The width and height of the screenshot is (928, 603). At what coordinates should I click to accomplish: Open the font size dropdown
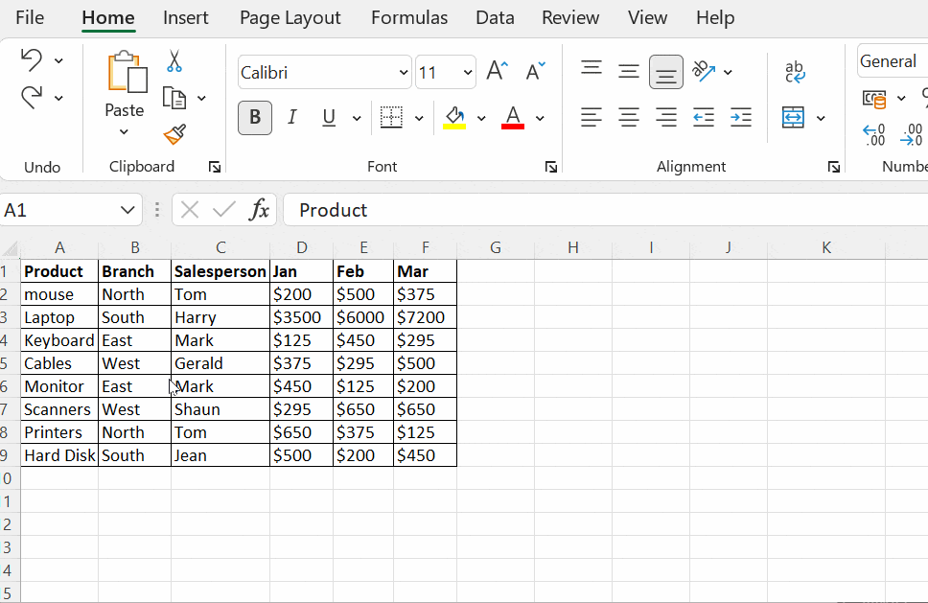click(x=468, y=73)
